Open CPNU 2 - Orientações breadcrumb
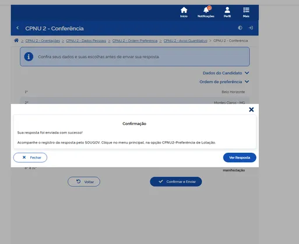Screen dimensions: 299x244 click(x=43, y=41)
